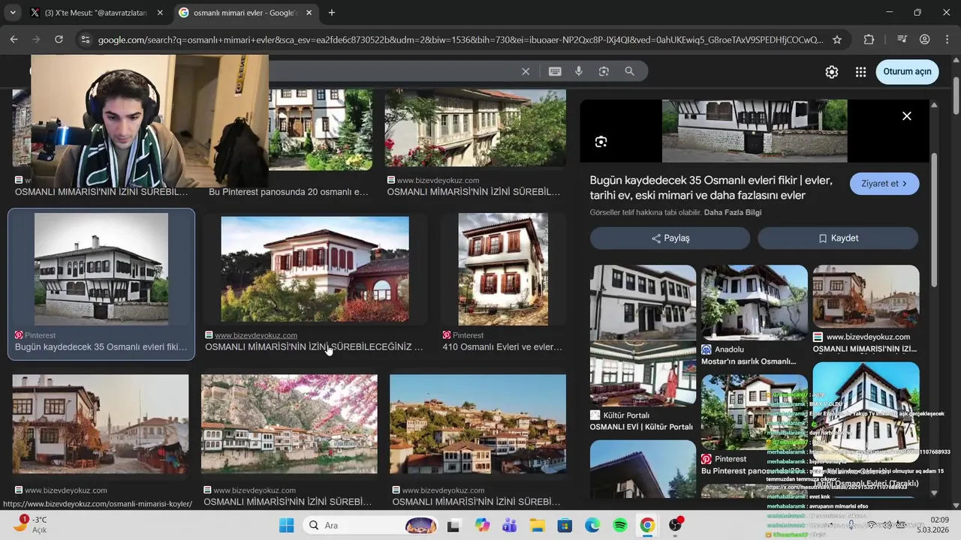Image resolution: width=961 pixels, height=540 pixels.
Task: Open the on-screen keyboard input tool
Action: tap(555, 71)
